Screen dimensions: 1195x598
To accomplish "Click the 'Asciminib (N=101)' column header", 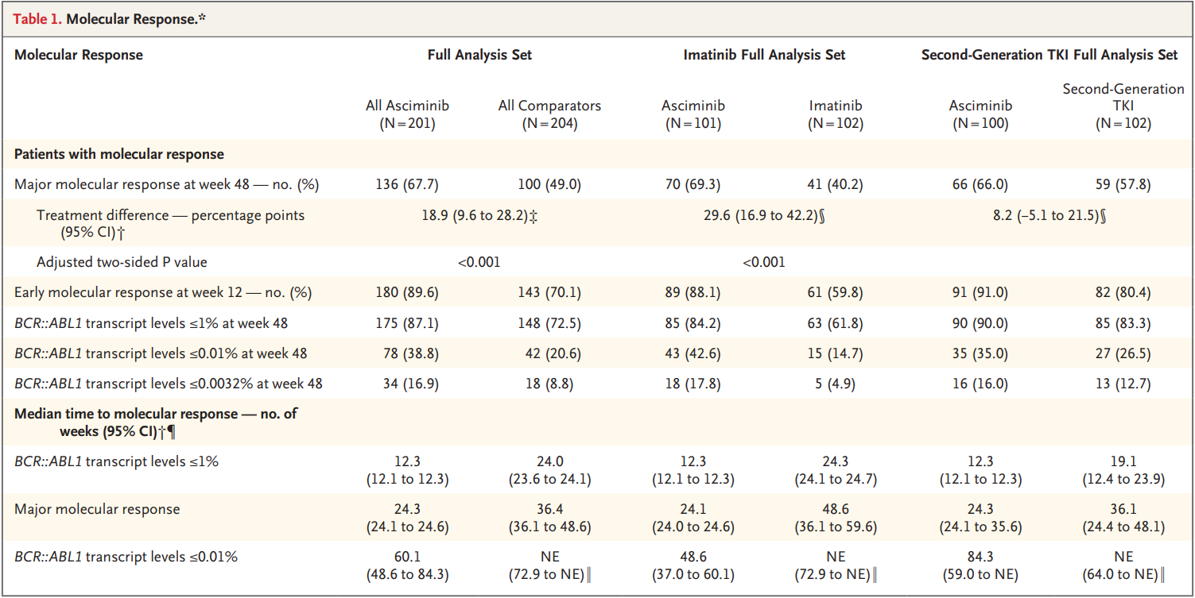I will coord(693,114).
